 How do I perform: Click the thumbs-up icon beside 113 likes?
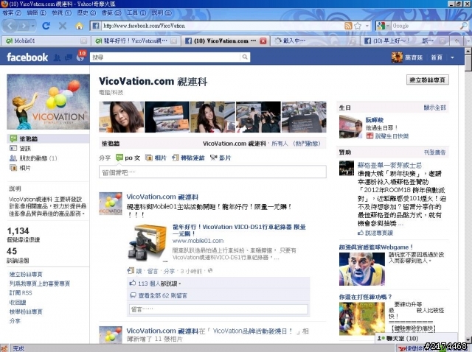[x=133, y=284]
